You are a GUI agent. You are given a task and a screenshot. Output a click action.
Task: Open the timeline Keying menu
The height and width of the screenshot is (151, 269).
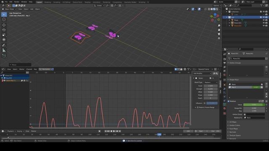point(20,131)
